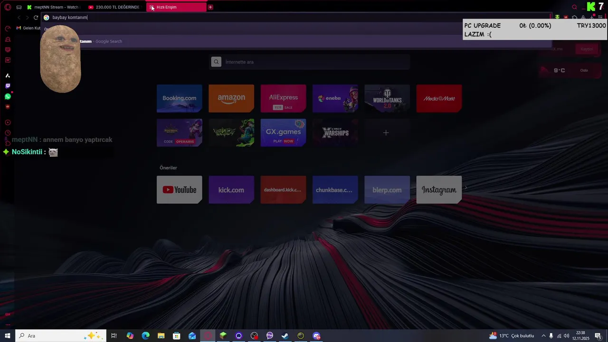The width and height of the screenshot is (608, 342).
Task: Open the Opera menu logo
Action: tap(8, 7)
